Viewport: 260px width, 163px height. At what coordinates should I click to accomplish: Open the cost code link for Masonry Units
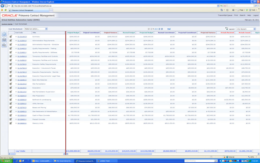tap(22, 123)
